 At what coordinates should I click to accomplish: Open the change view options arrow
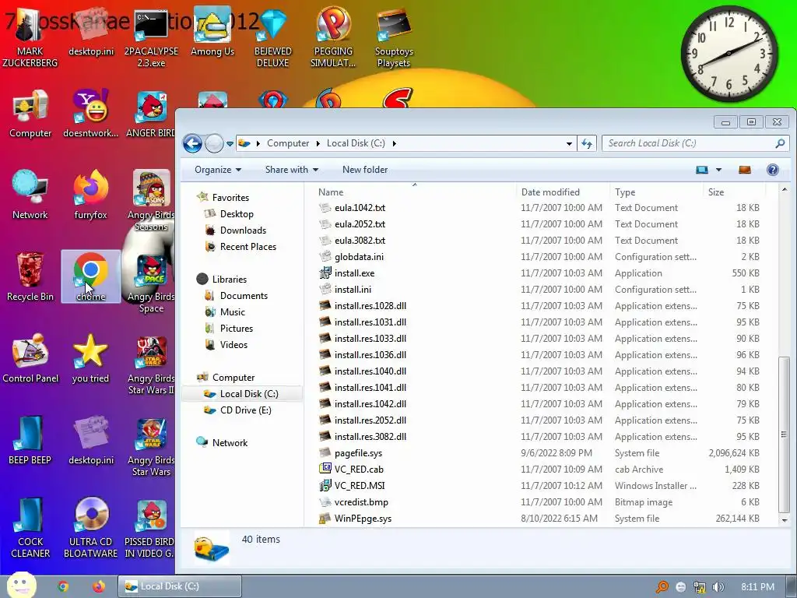(718, 170)
